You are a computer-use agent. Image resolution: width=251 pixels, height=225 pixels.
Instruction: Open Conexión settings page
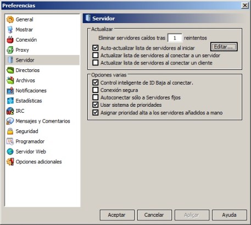click(x=26, y=40)
